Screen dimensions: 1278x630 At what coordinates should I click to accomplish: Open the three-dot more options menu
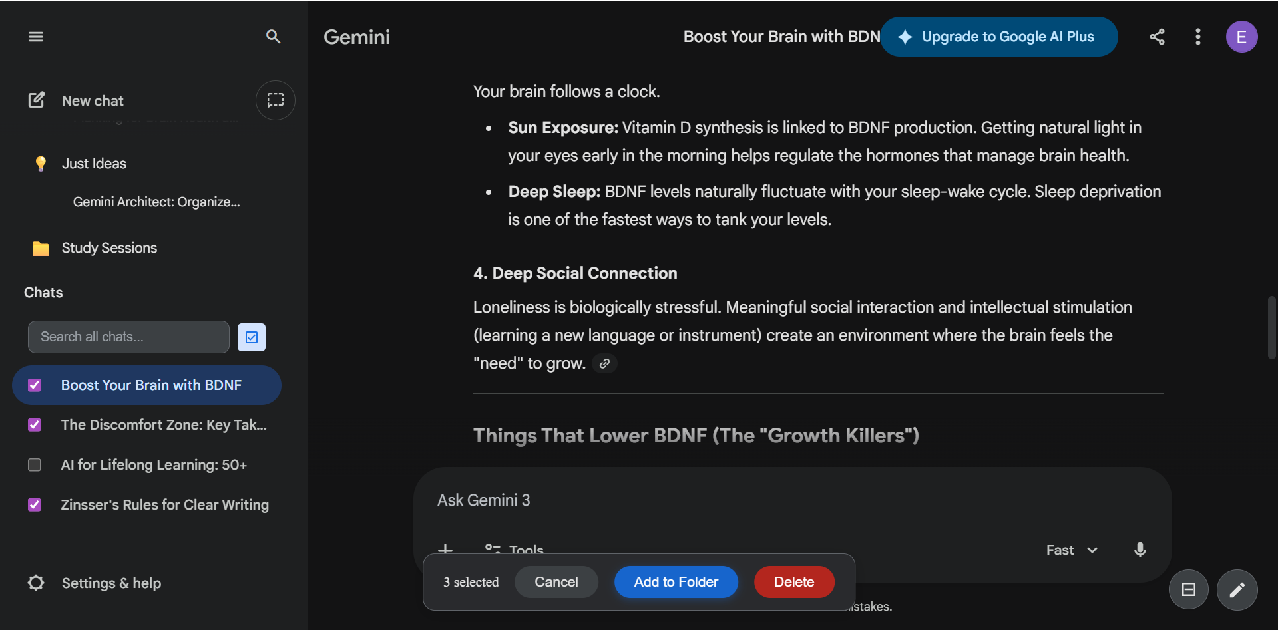(x=1197, y=37)
